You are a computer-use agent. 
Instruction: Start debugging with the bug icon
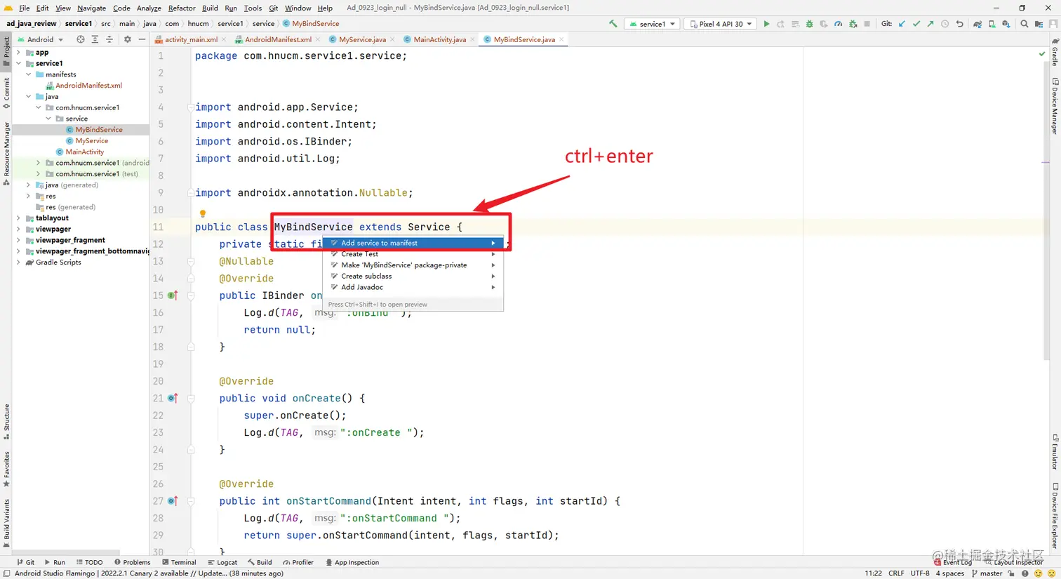click(809, 24)
